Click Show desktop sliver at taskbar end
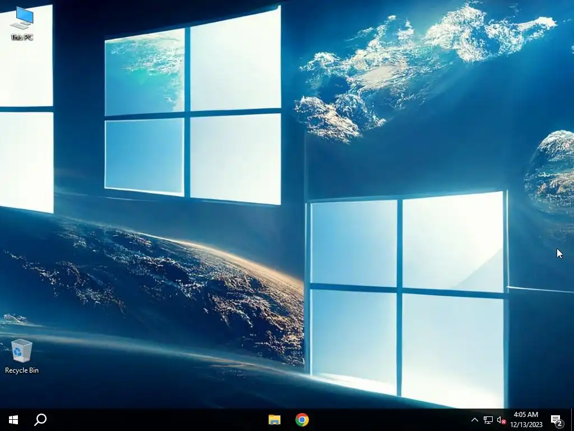 (572, 420)
